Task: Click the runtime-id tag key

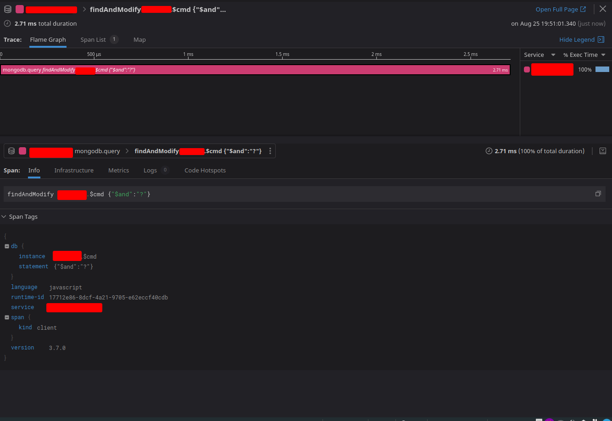Action: point(28,297)
